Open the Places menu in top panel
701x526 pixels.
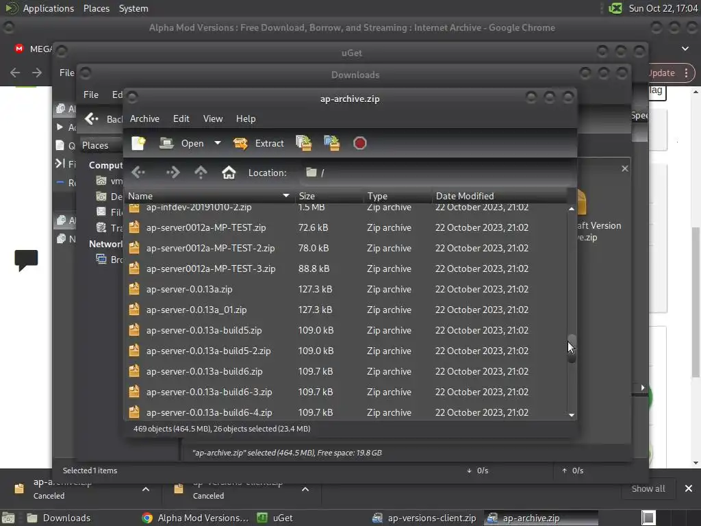click(x=96, y=8)
